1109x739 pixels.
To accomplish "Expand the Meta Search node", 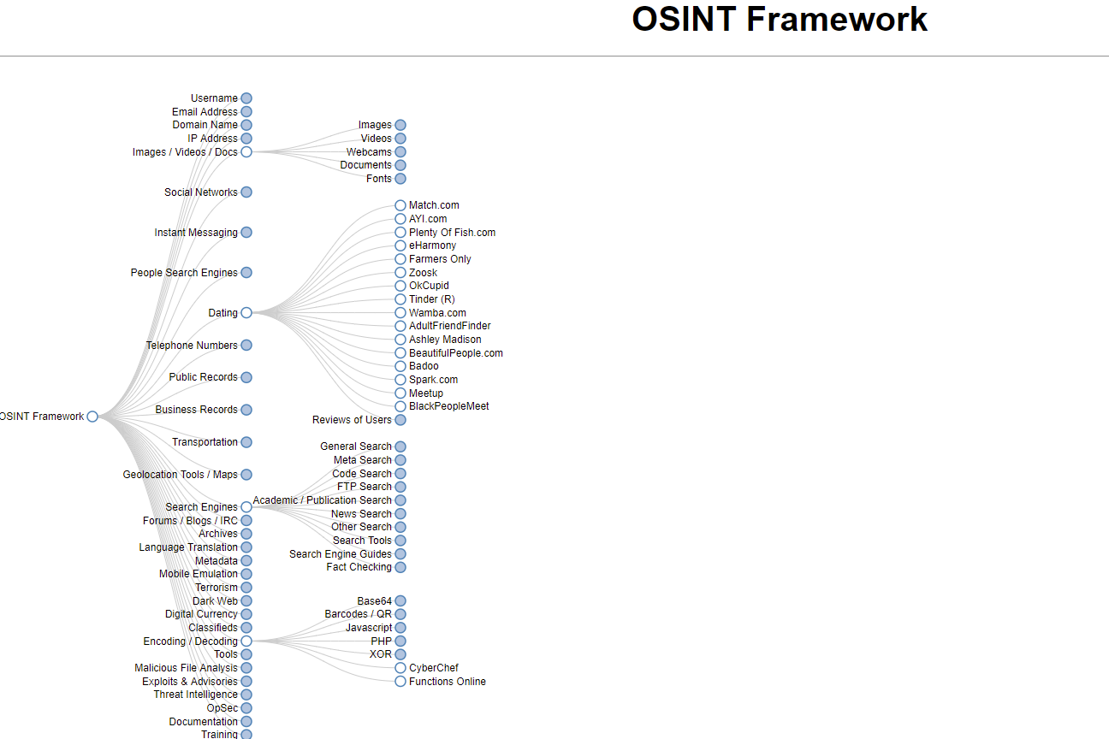I will click(x=400, y=460).
